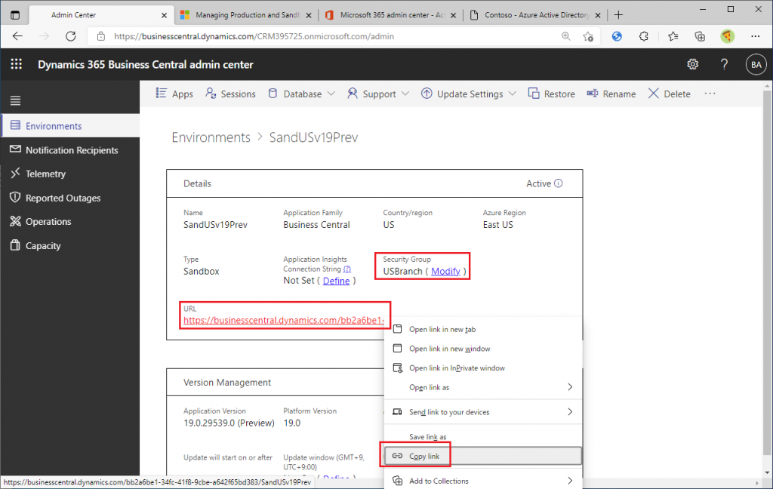
Task: Close the Microsoft 365 admin center tab
Action: pyautogui.click(x=453, y=15)
